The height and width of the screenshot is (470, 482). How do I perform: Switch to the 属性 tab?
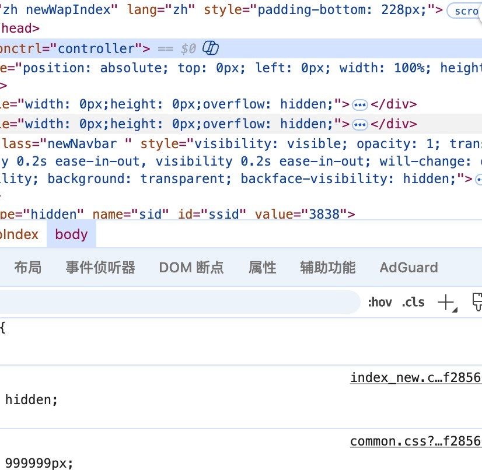point(262,268)
